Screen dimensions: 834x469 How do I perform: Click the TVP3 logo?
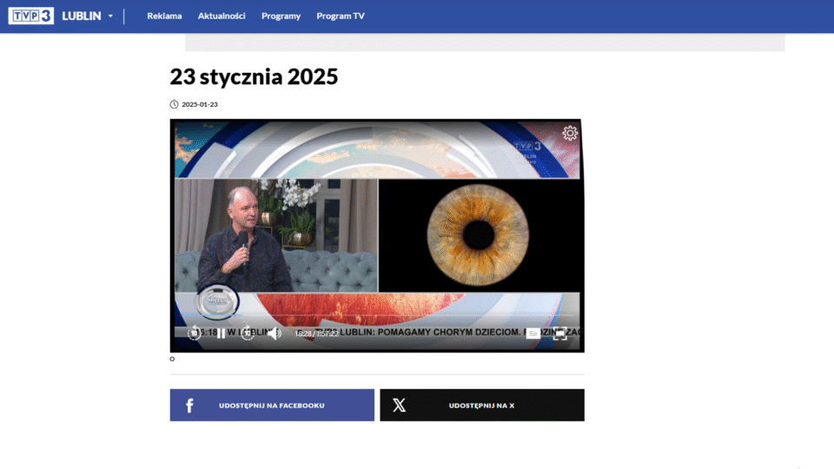point(31,16)
